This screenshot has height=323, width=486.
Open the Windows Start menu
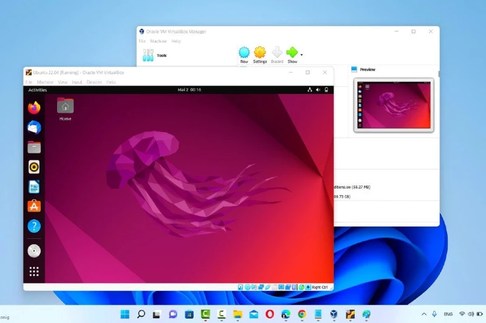[125, 314]
